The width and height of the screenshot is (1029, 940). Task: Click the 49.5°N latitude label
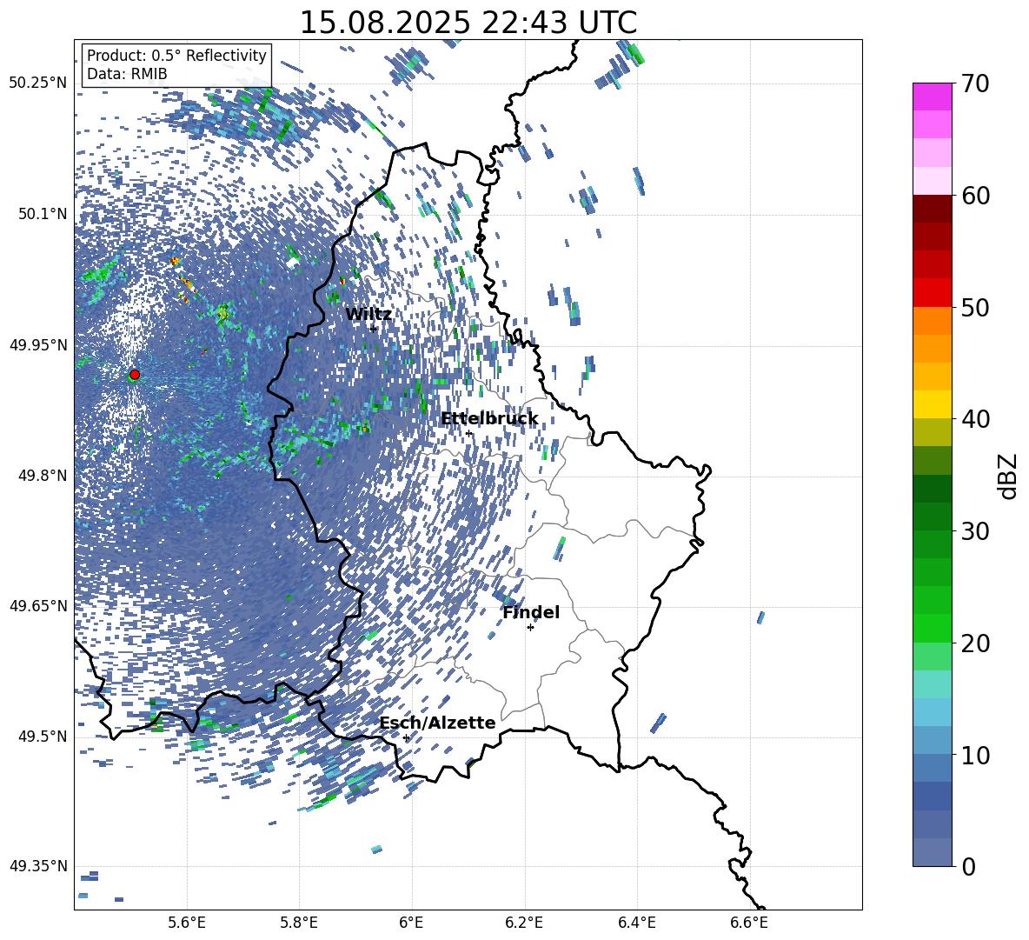coord(42,737)
